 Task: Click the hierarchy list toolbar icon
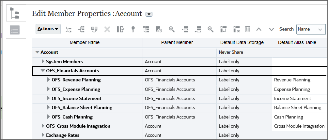(x=146, y=29)
